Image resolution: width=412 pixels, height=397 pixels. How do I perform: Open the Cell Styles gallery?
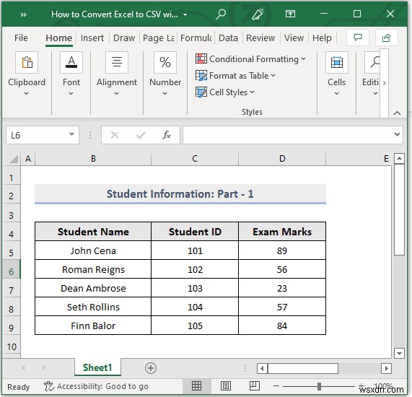pyautogui.click(x=225, y=92)
